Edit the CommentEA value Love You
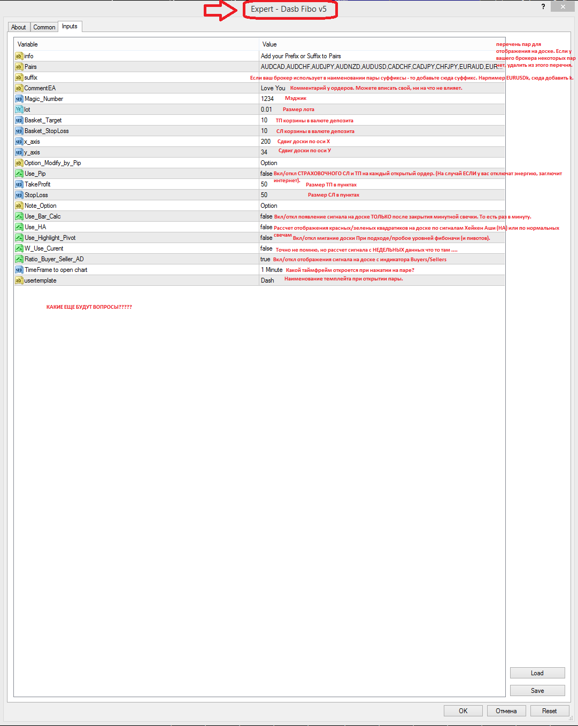 273,88
